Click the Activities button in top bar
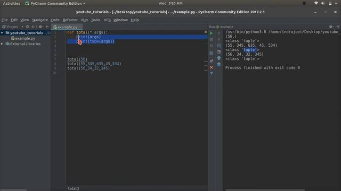 point(12,3)
